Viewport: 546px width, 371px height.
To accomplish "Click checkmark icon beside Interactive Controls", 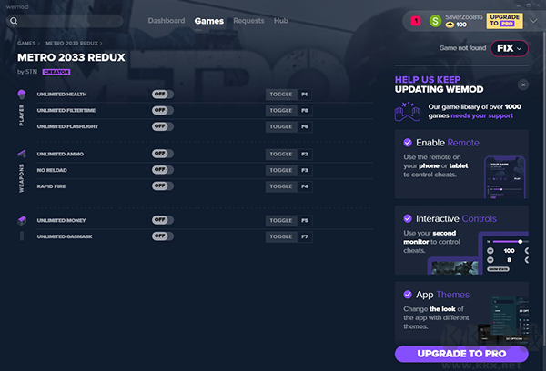I will click(408, 218).
